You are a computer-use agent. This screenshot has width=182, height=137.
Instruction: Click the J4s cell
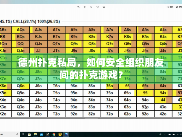tap(163, 51)
